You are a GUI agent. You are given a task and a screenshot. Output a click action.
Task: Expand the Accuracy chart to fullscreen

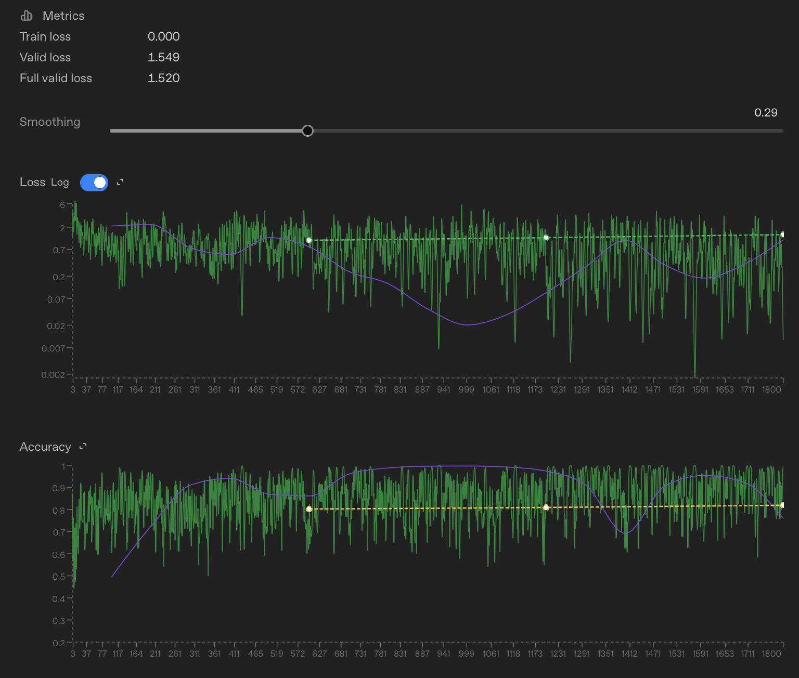(83, 447)
